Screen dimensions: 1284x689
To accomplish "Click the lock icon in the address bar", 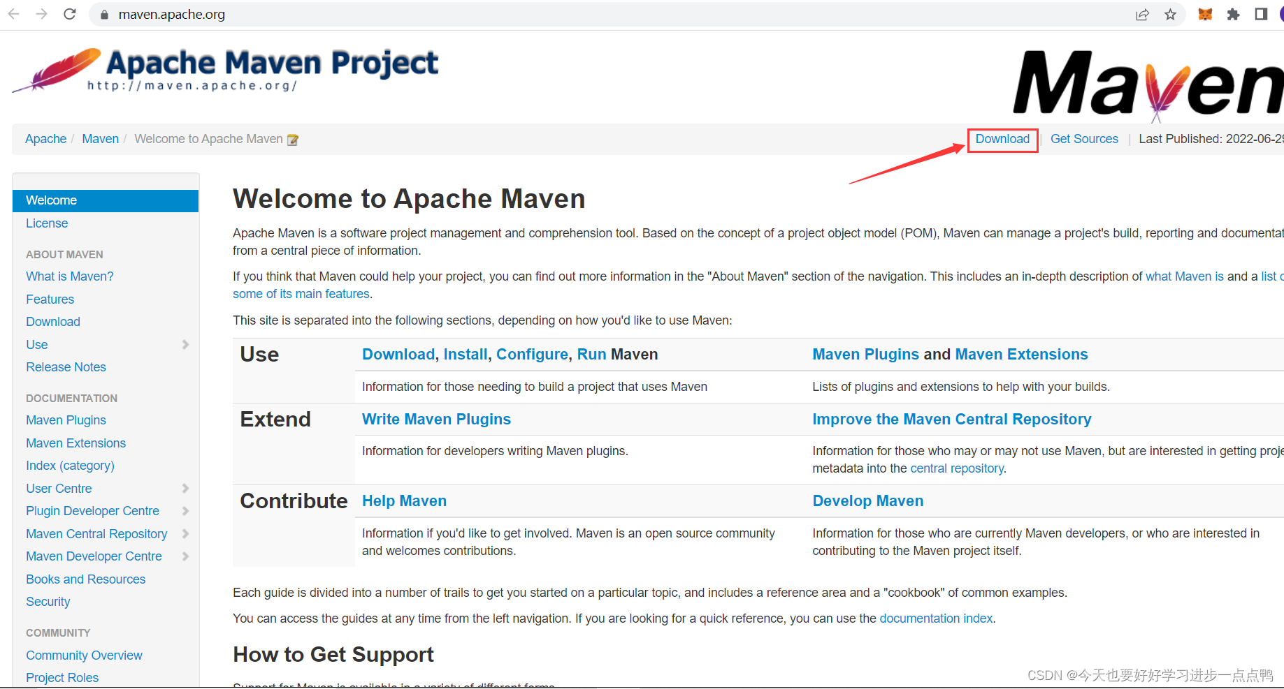I will pyautogui.click(x=104, y=15).
